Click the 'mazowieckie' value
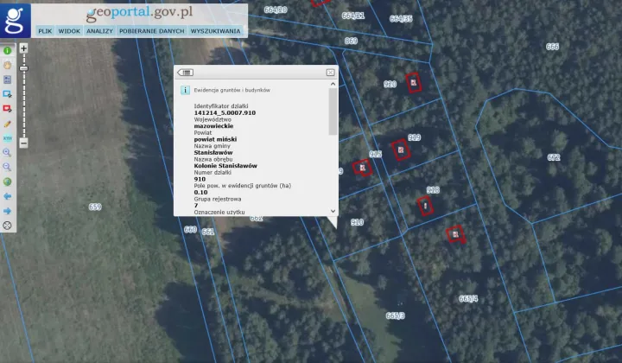Image resolution: width=622 pixels, height=363 pixels. (213, 126)
